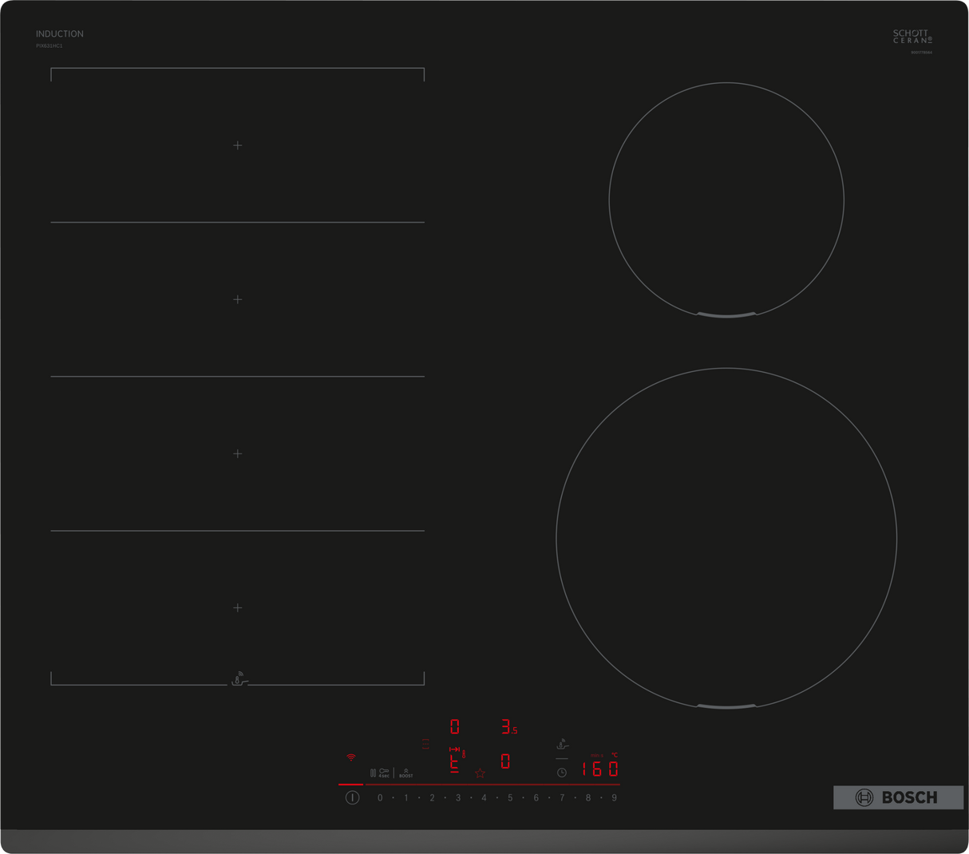Touch the large front right cooking zone

(726, 539)
